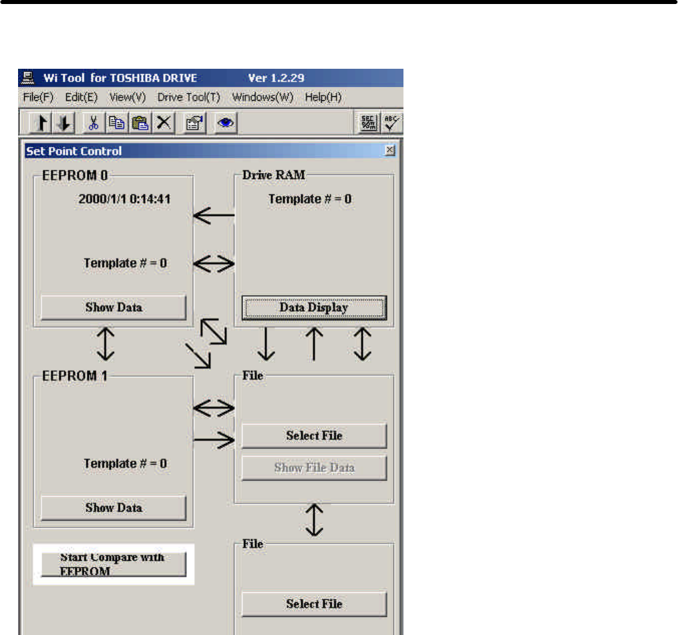Click double arrow between EEPROM 1 and File
Viewport: 678px width, 635px height.
[x=214, y=408]
